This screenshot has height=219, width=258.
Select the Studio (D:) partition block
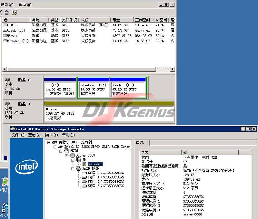(94, 88)
